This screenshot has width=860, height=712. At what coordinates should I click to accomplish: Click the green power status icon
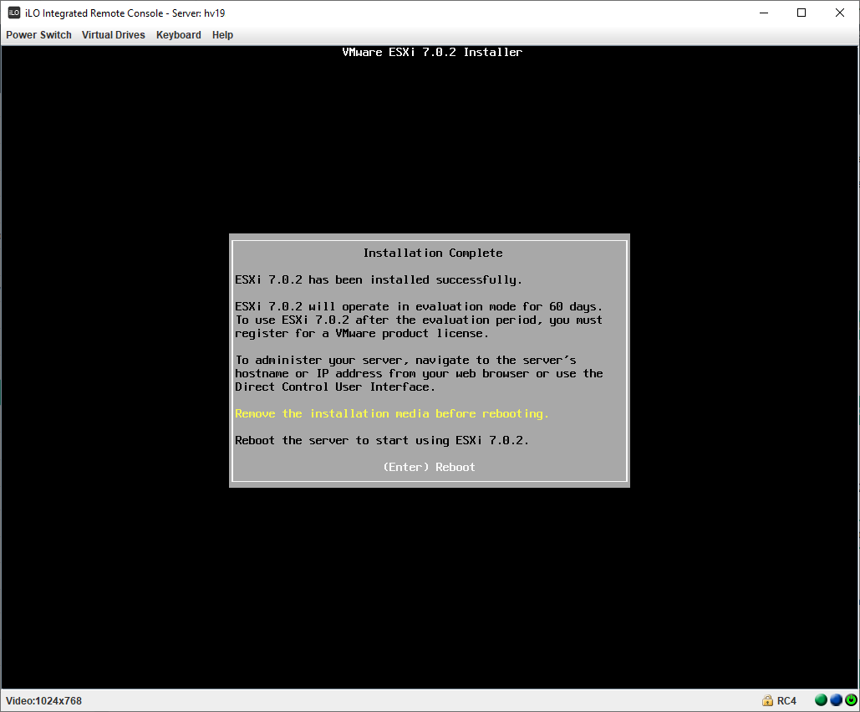[x=851, y=700]
